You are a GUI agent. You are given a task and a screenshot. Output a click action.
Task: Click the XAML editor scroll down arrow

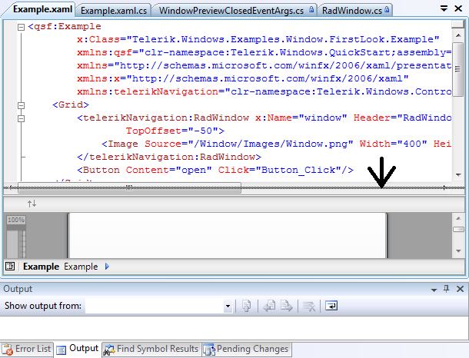click(x=458, y=175)
